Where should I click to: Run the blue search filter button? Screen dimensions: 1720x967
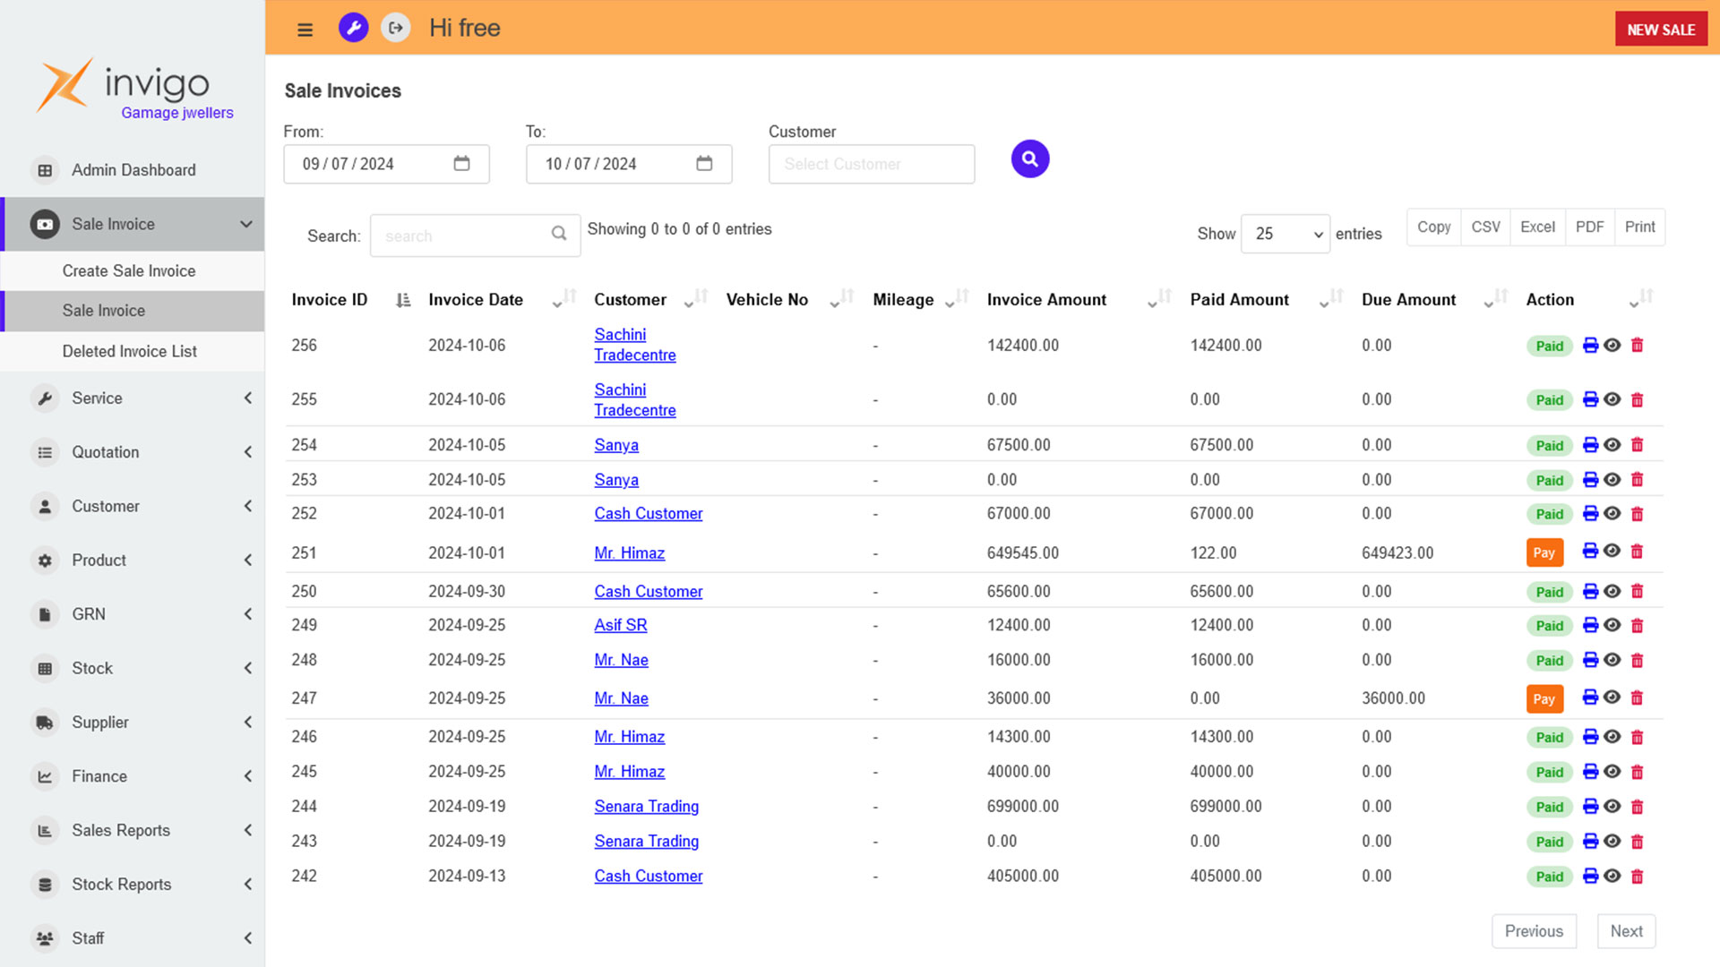coord(1030,159)
